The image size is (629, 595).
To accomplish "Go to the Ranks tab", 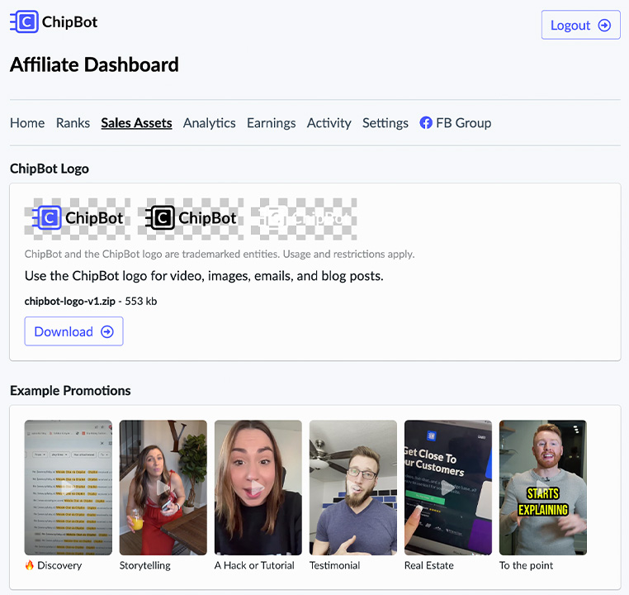I will pyautogui.click(x=73, y=123).
